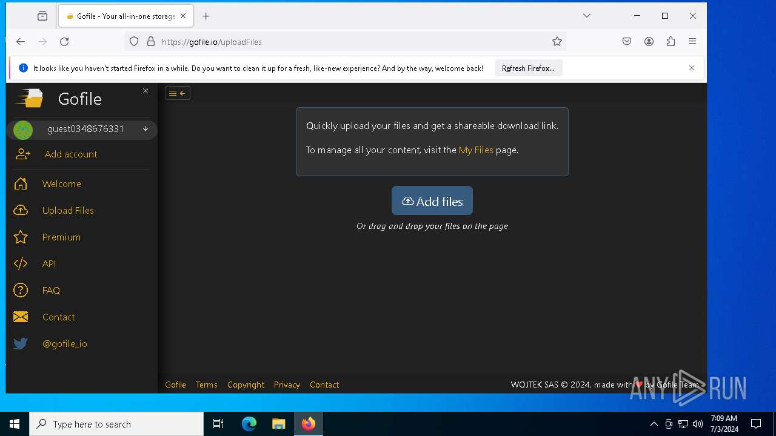Viewport: 776px width, 436px height.
Task: Click the guest0348676331 avatar icon
Action: pyautogui.click(x=23, y=130)
